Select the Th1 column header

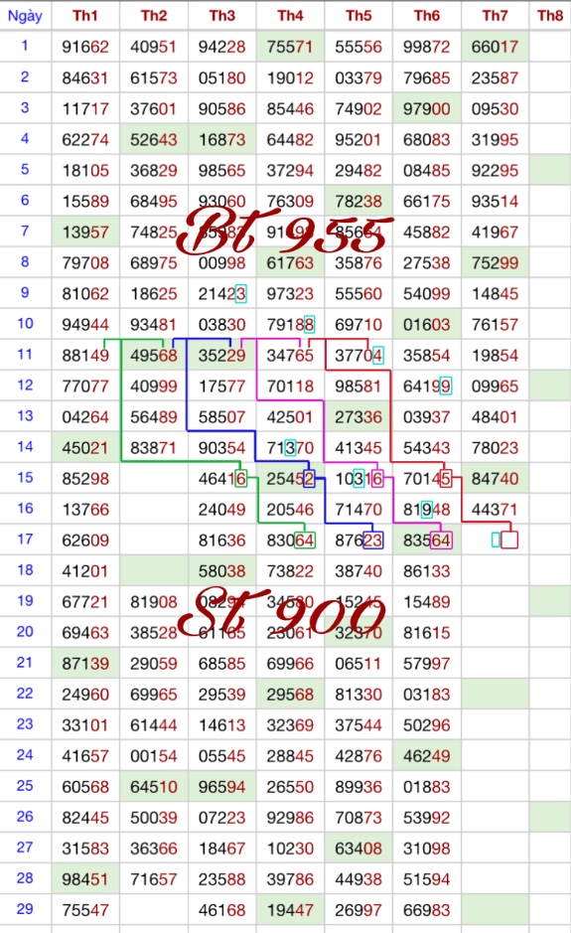tap(85, 16)
